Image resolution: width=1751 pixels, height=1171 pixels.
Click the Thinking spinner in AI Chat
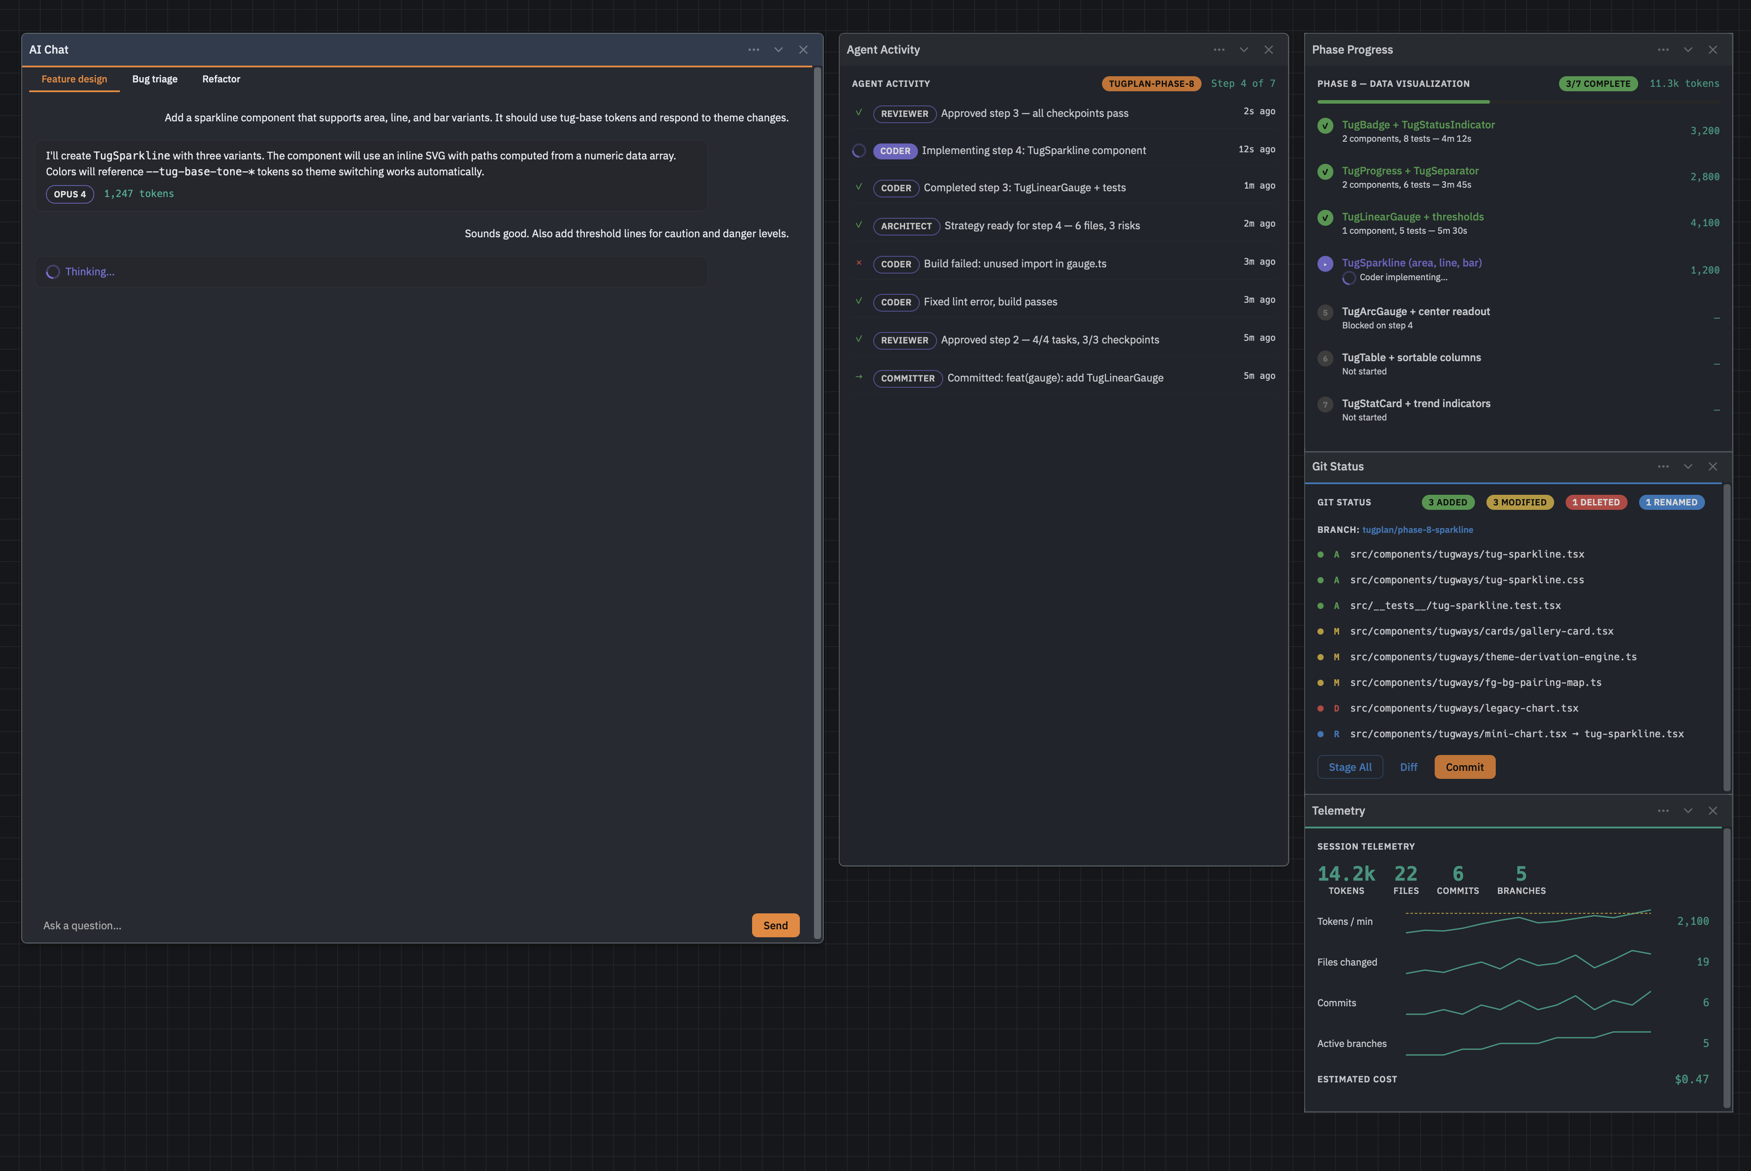tap(53, 272)
